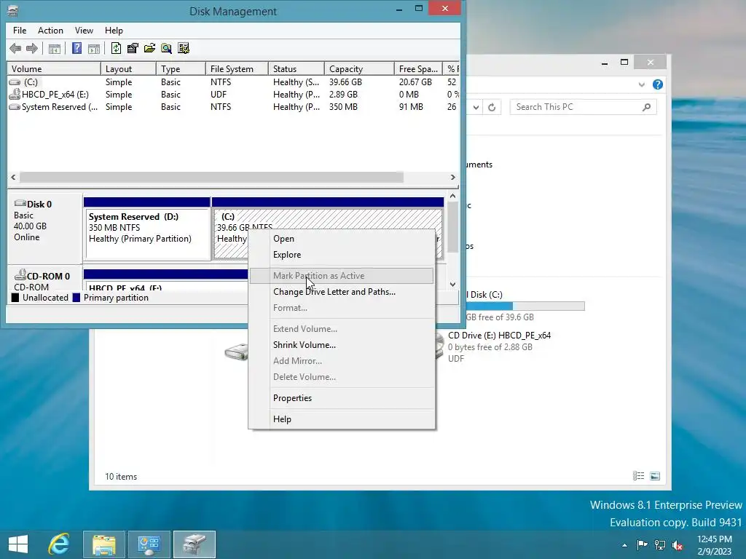746x559 pixels.
Task: Click the network tray icon
Action: (660, 544)
